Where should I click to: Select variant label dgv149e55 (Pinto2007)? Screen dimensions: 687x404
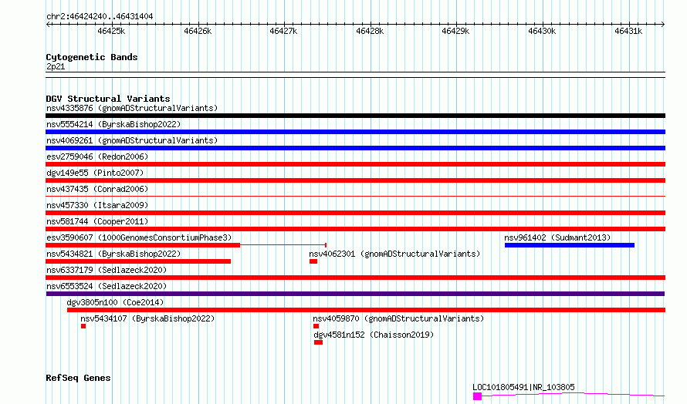[95, 173]
